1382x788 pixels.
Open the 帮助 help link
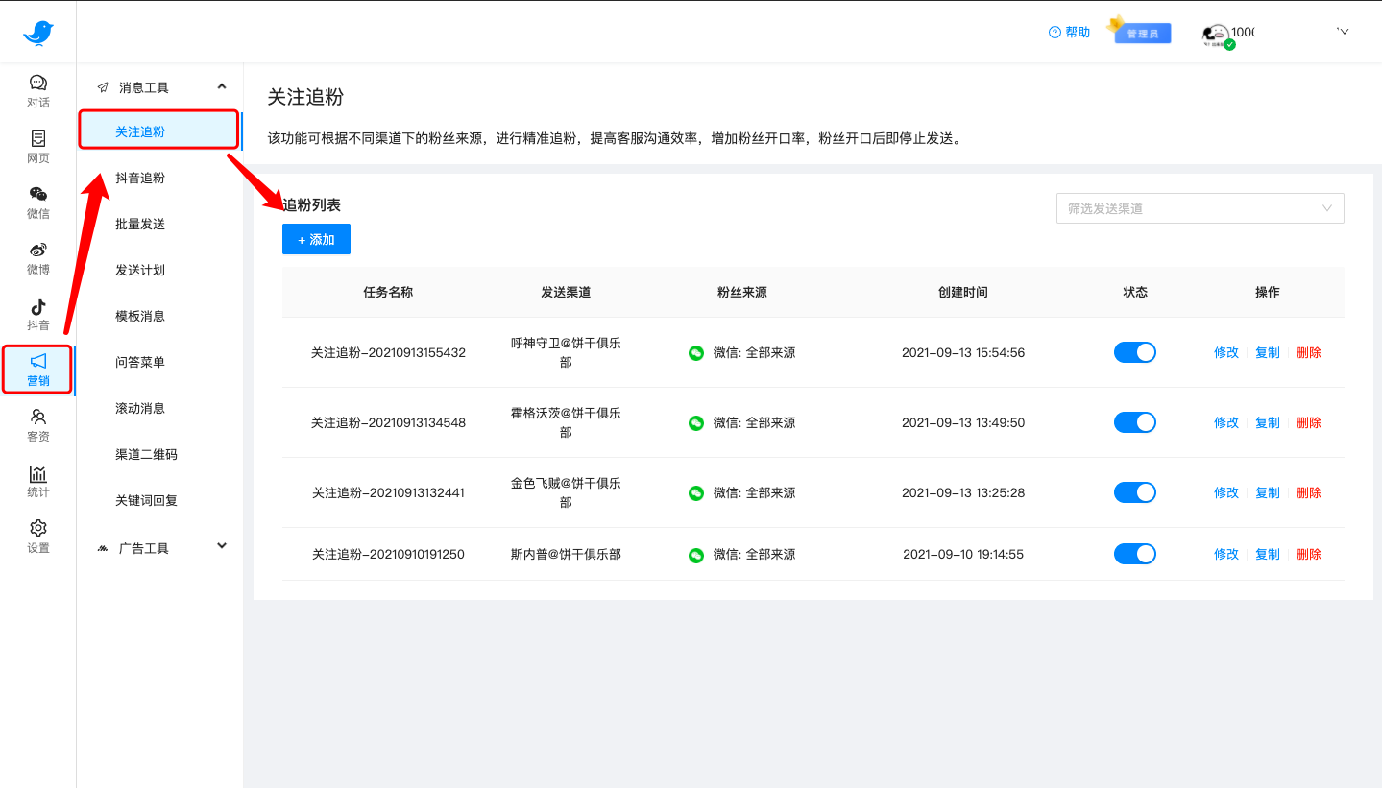click(x=1069, y=32)
